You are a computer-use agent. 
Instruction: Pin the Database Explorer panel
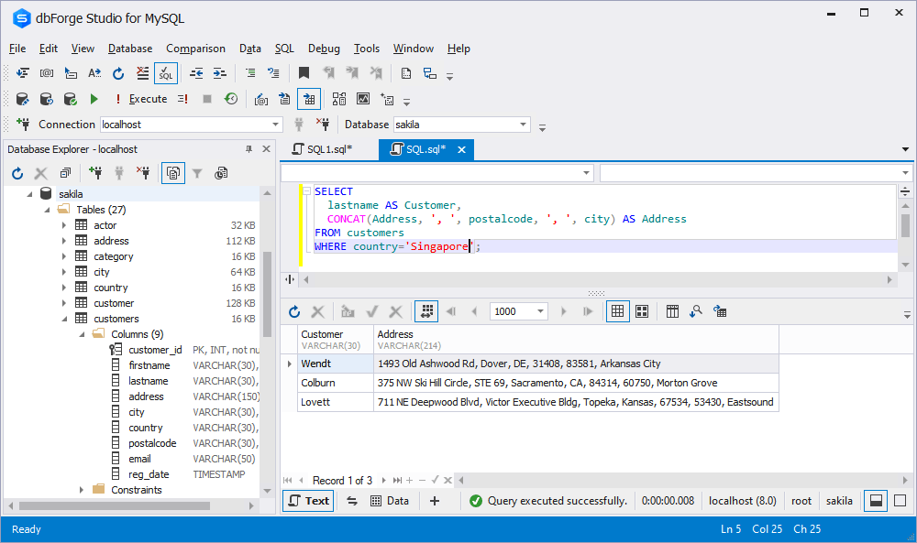click(249, 149)
